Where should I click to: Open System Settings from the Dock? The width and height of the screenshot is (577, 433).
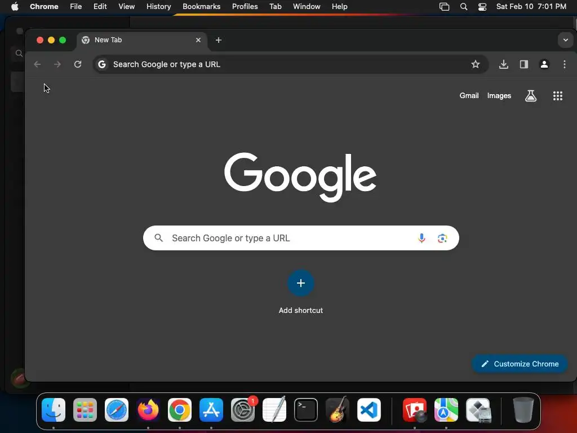click(243, 410)
